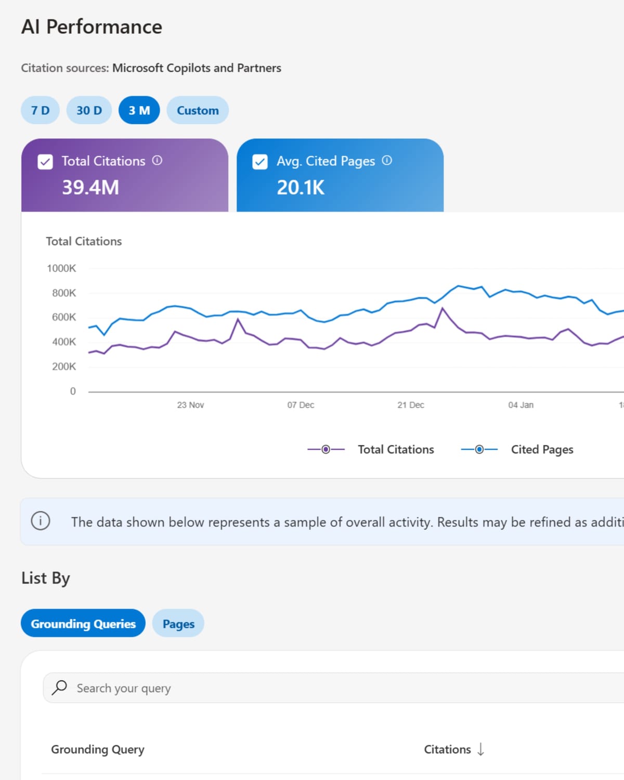Viewport: 624px width, 780px height.
Task: Click the blue Cited Pages legend marker
Action: click(479, 449)
